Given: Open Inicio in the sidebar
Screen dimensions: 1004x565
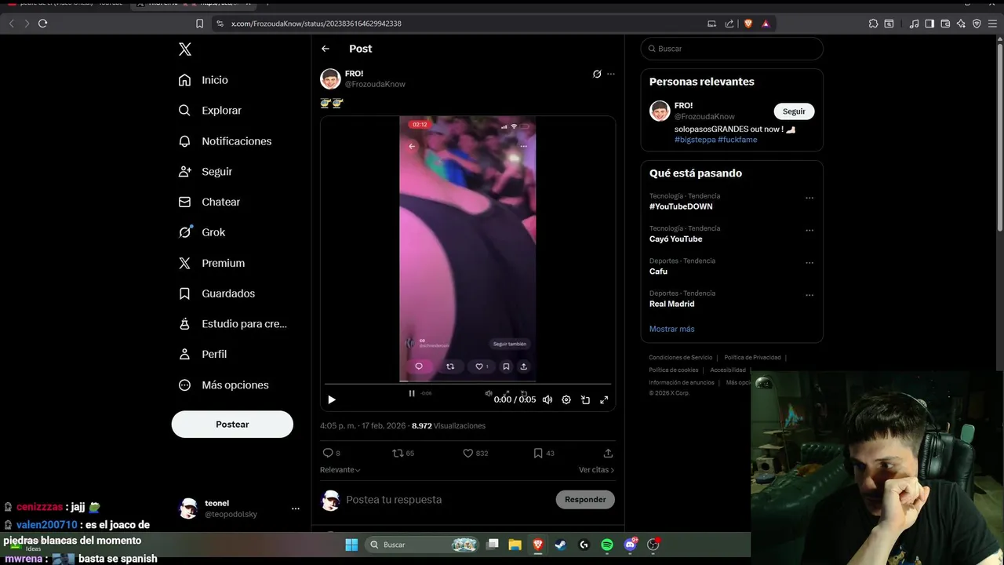Looking at the screenshot, I should pyautogui.click(x=203, y=80).
